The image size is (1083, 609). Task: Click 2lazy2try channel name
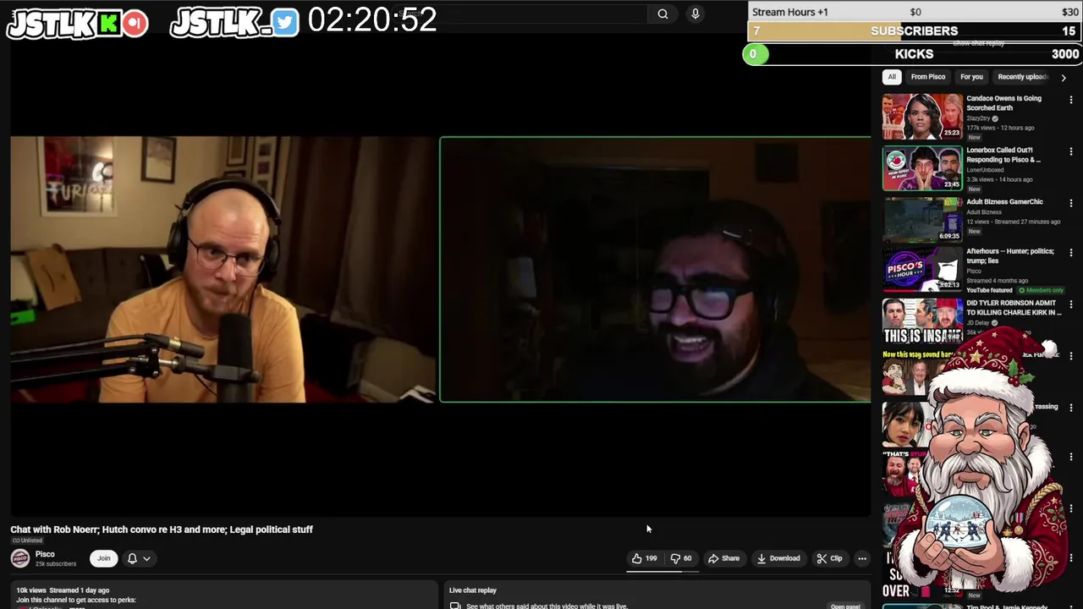click(979, 118)
